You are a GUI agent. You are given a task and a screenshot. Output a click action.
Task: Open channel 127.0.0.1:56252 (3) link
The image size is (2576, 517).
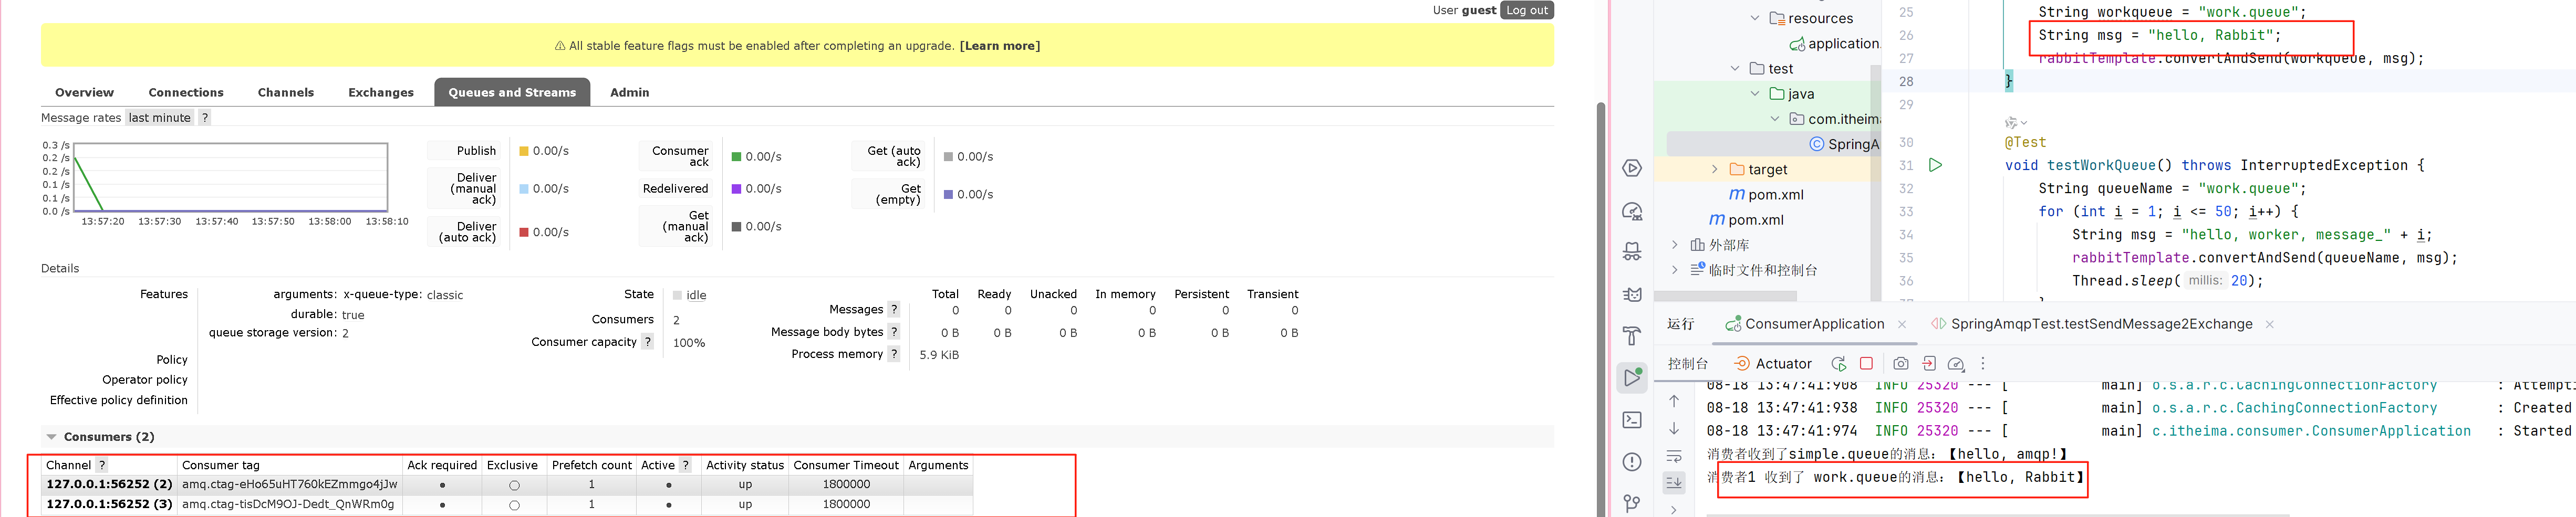point(109,504)
